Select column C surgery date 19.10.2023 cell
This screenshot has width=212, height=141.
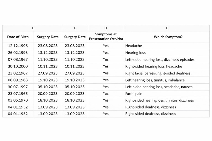75,80
